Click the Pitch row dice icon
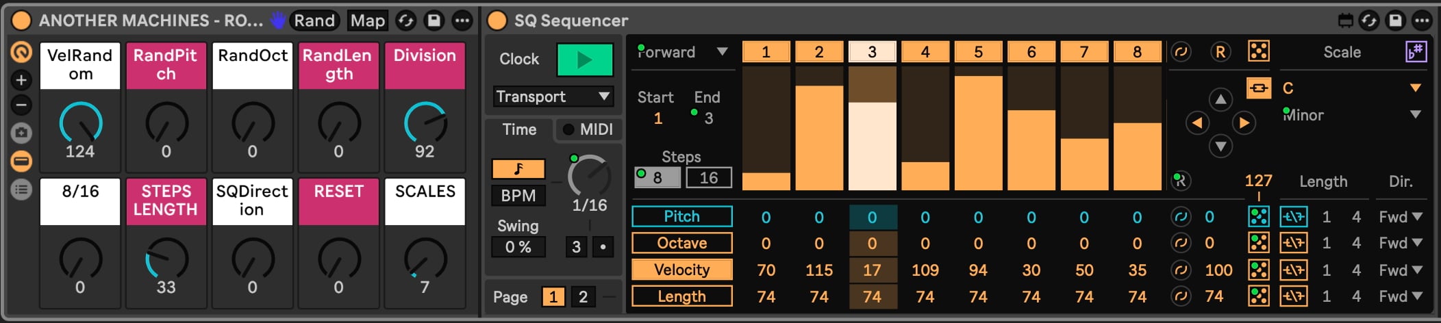The image size is (1441, 323). [x=1259, y=217]
